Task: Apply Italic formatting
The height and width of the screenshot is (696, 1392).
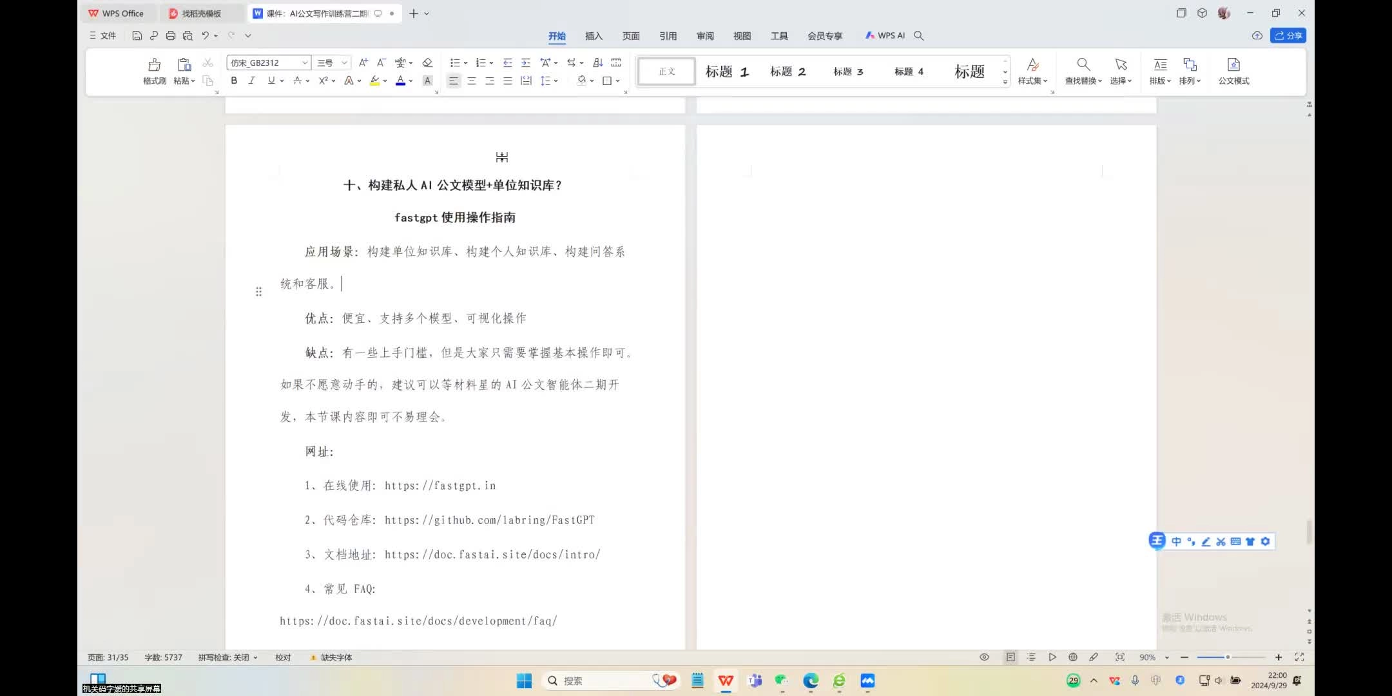Action: (252, 81)
